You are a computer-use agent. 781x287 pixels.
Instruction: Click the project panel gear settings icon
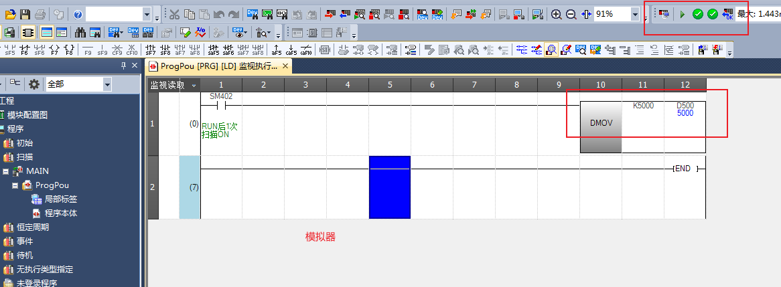[x=33, y=84]
